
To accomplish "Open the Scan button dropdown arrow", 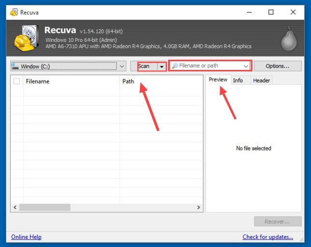I will coord(162,67).
